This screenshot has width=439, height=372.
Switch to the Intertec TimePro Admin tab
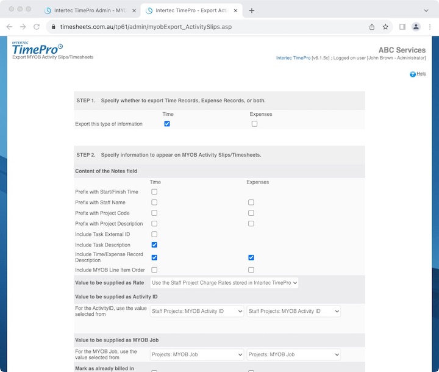point(90,10)
